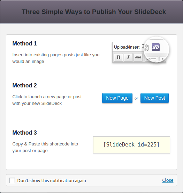Viewport: 183px width, 193px height.
Task: Launch a New Post with SlideDeck
Action: pos(154,98)
